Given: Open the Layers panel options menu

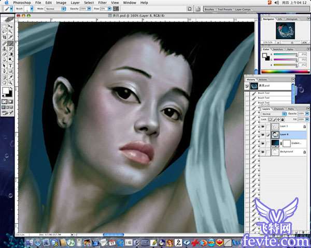Looking at the screenshot, I should click(x=308, y=109).
